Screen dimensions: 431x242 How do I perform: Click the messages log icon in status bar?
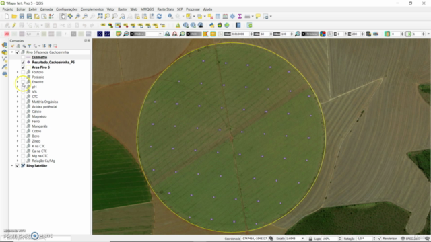point(427,239)
